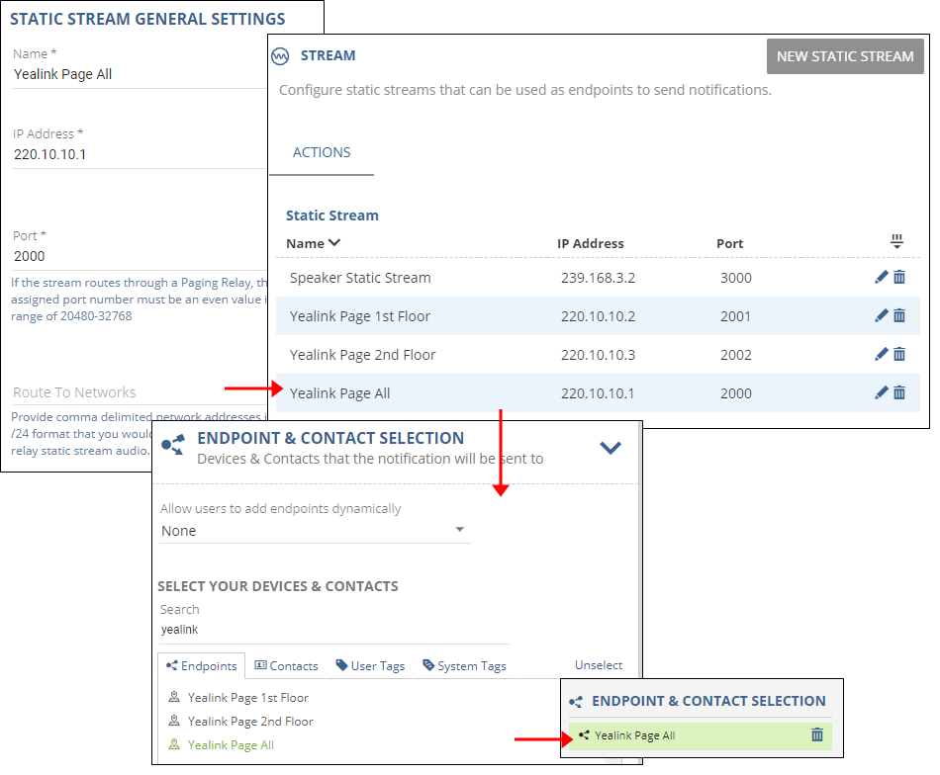Select Yealink Page 2nd Floor endpoint

coord(250,721)
